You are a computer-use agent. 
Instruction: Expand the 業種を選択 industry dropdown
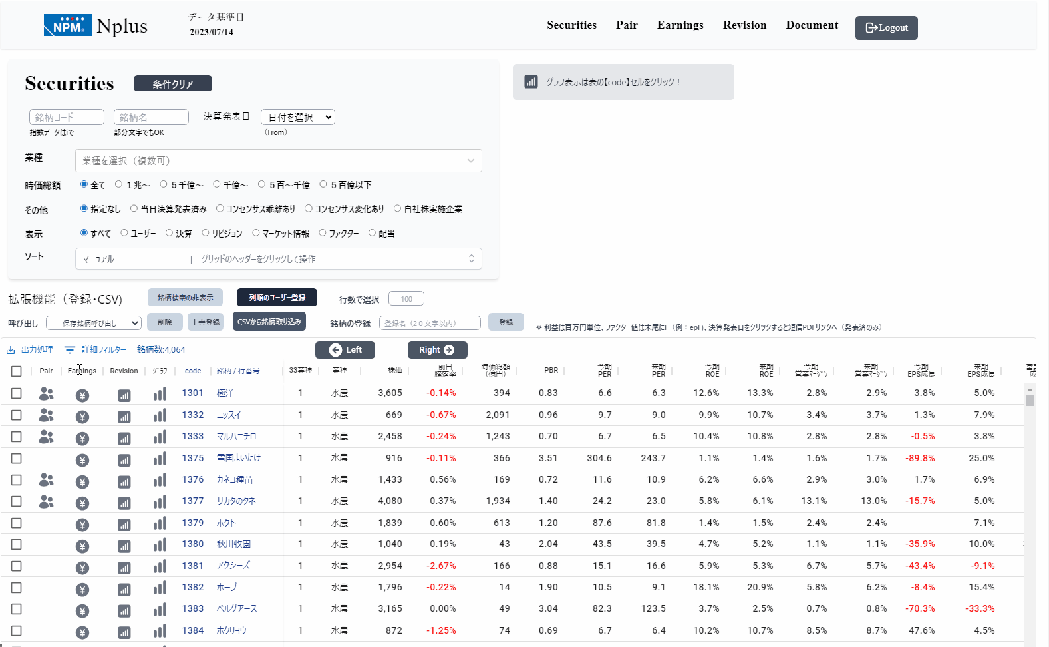click(471, 160)
